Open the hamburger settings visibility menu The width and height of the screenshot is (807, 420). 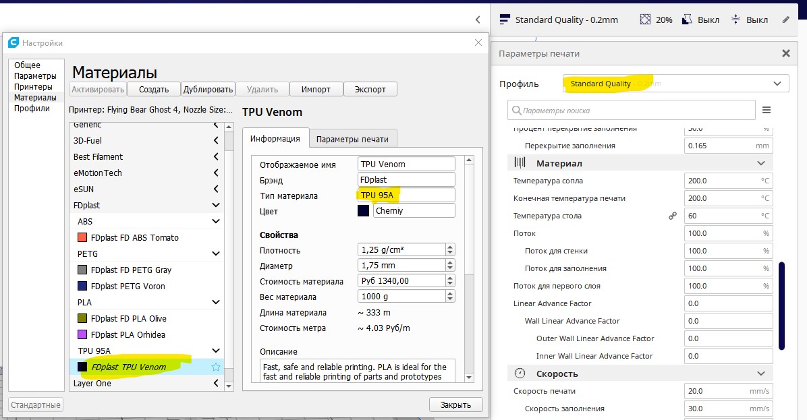click(x=767, y=110)
